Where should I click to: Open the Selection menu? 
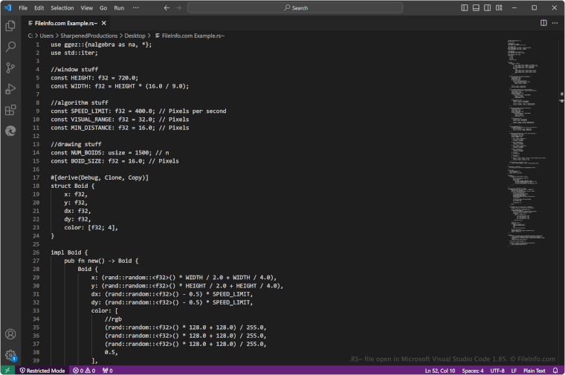point(62,7)
